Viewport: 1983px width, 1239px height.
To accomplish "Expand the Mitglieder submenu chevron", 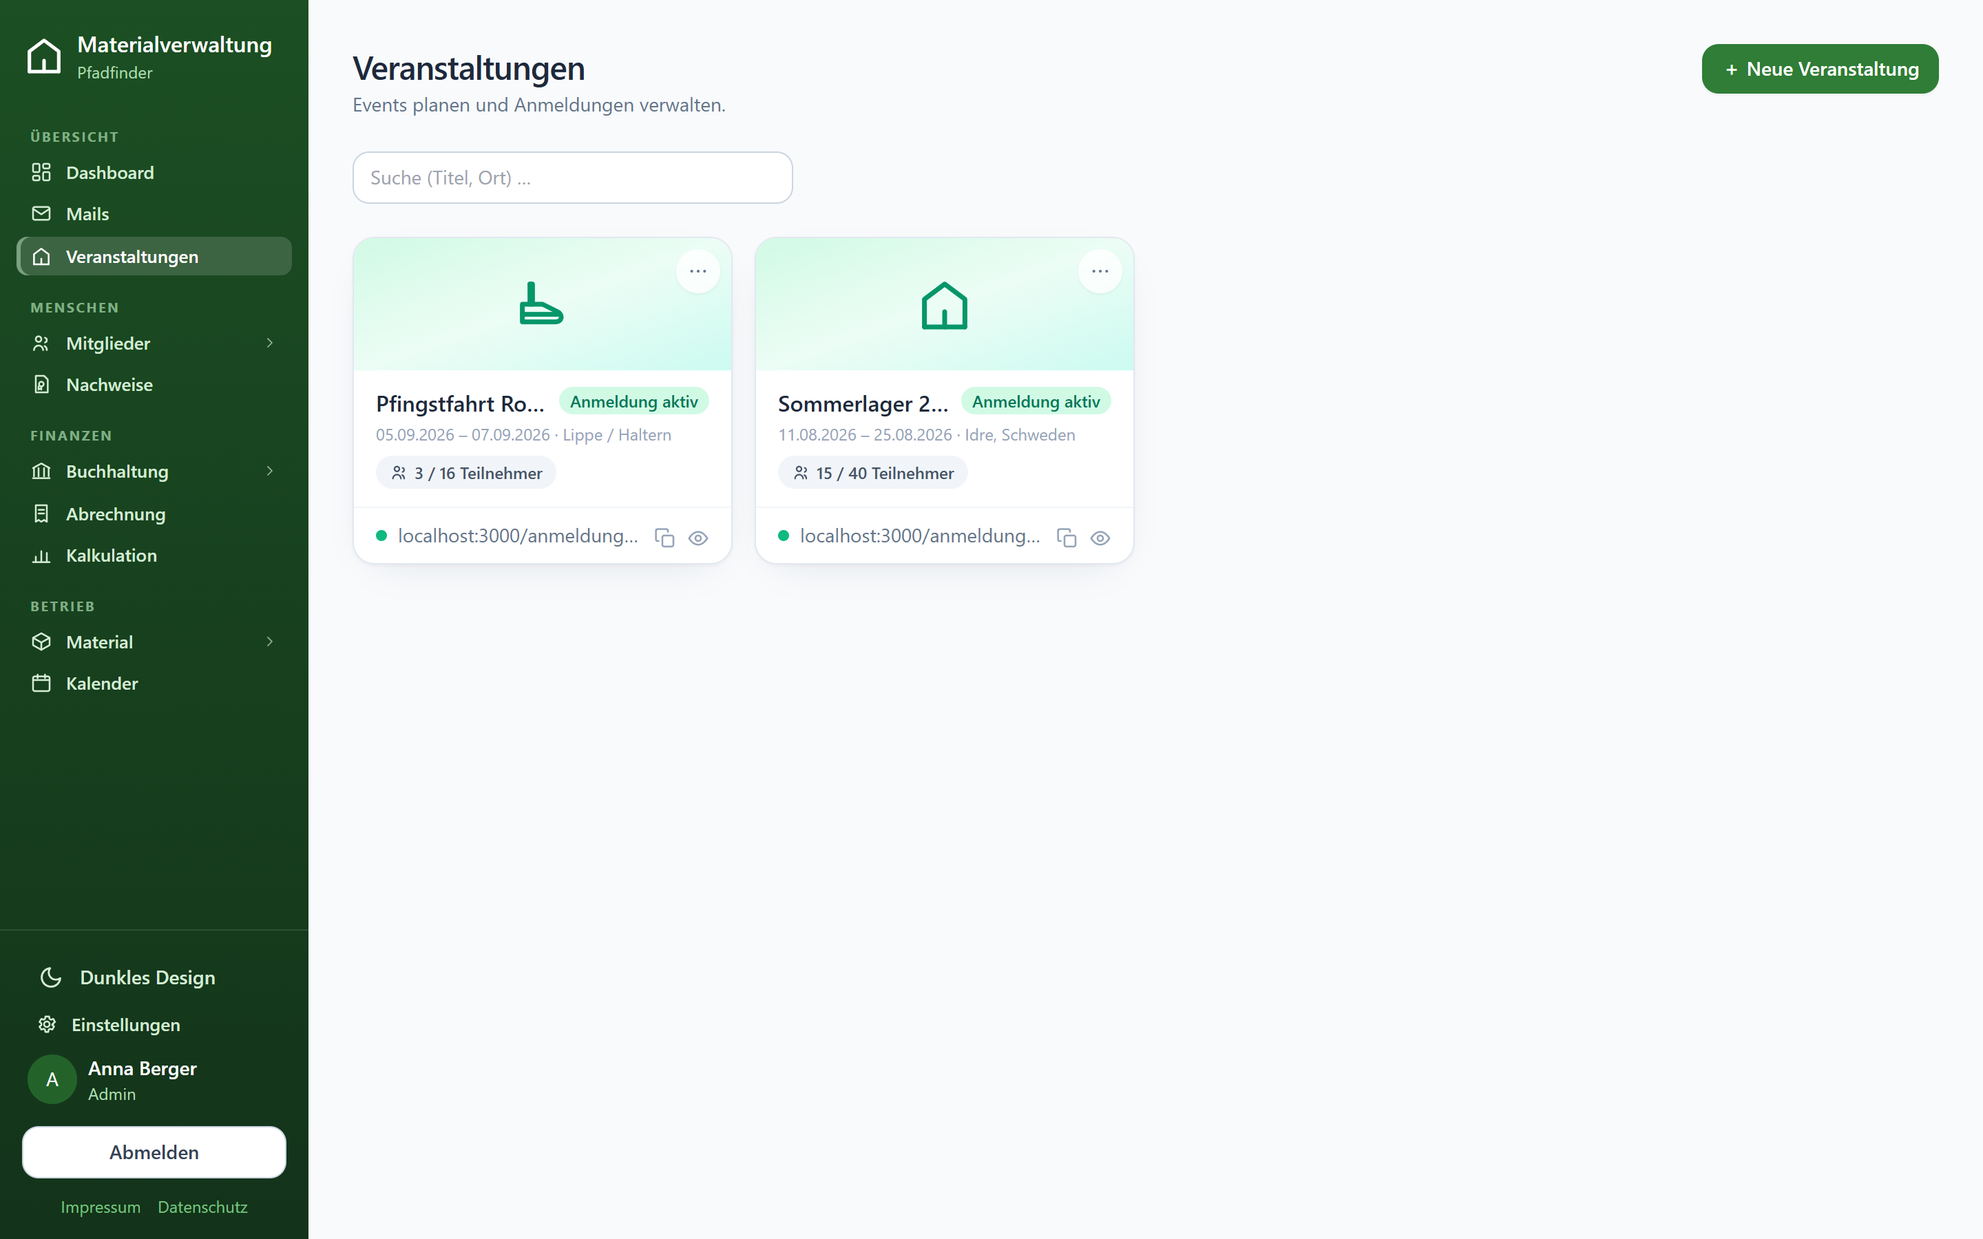I will tap(270, 343).
